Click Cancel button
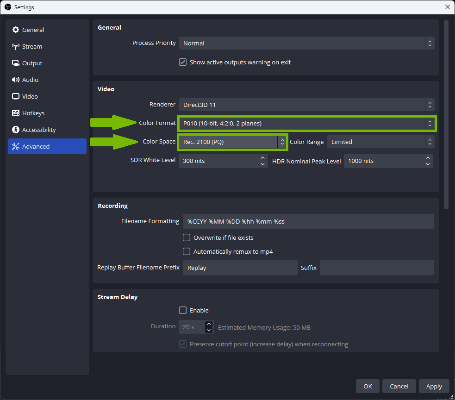Image resolution: width=455 pixels, height=400 pixels. [399, 387]
